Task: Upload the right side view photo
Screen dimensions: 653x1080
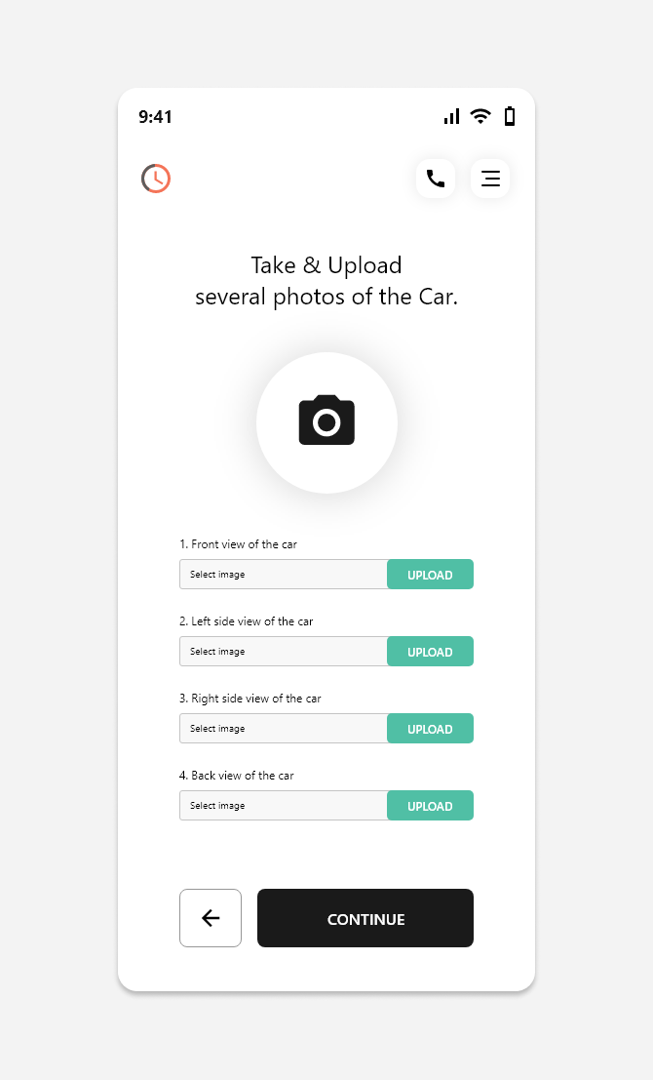Action: tap(430, 729)
